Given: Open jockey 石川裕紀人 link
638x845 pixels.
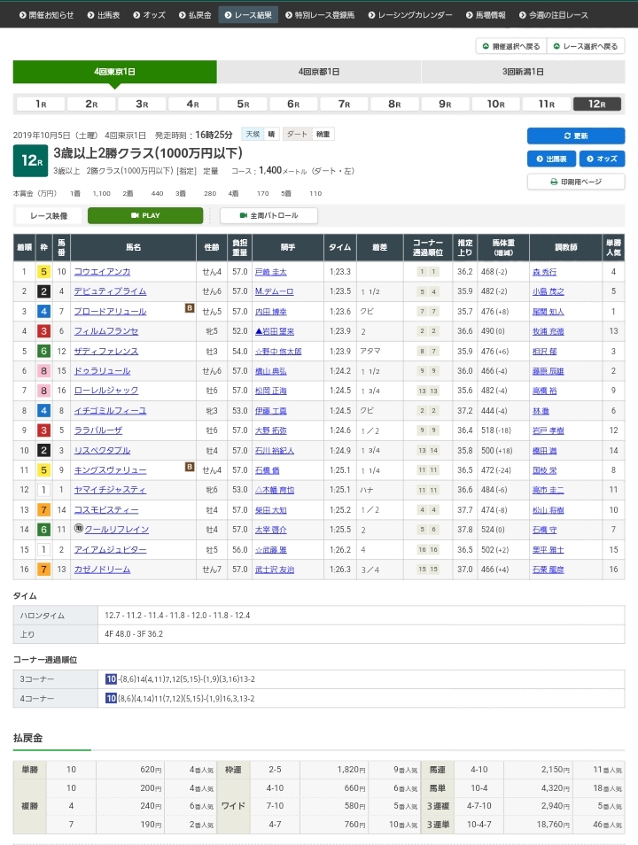Looking at the screenshot, I should tap(275, 451).
